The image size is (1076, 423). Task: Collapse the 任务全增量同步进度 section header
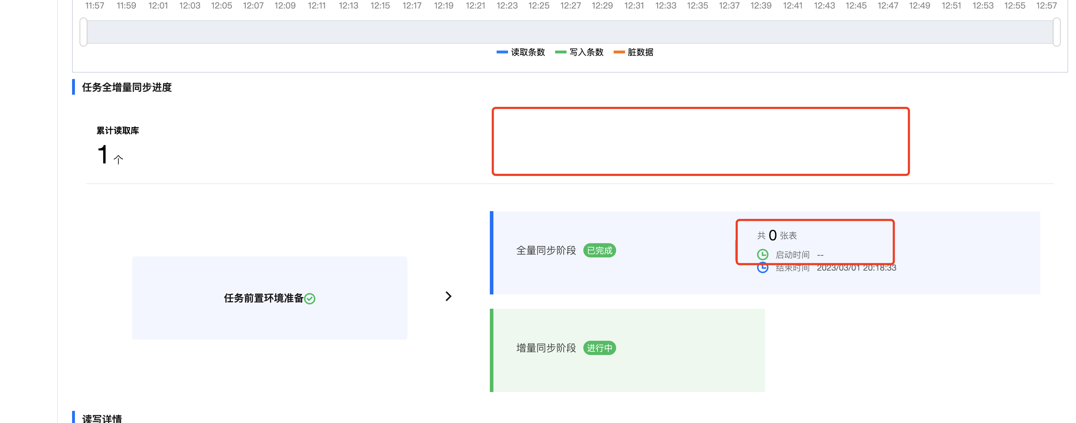(128, 88)
